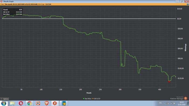Click the Show Desktop strip at the taskbar end
Screen dimensions: 189x106
[188, 103]
